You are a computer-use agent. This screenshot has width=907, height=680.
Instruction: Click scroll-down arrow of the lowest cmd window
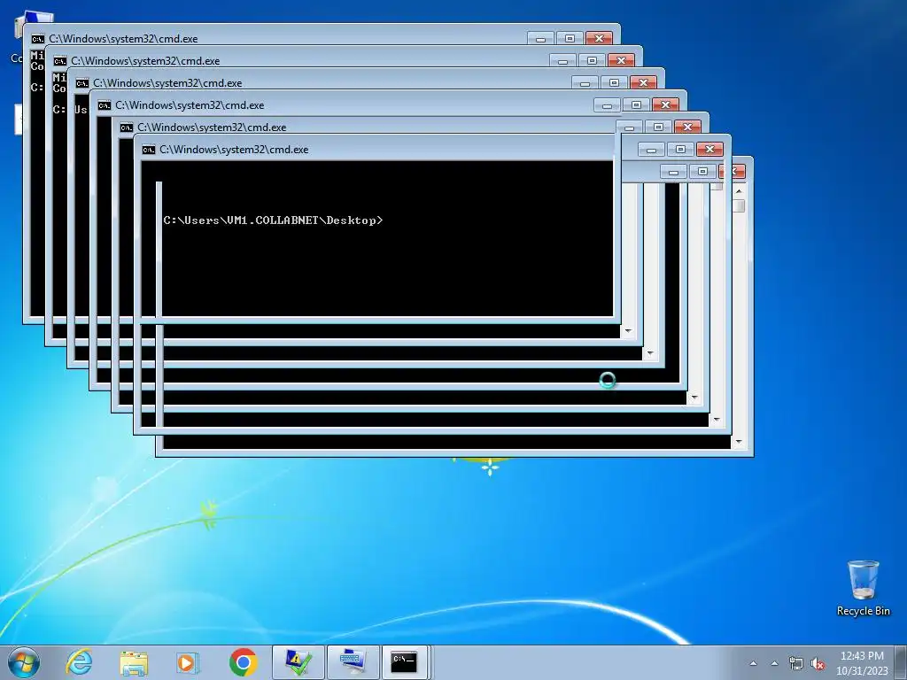pyautogui.click(x=739, y=442)
